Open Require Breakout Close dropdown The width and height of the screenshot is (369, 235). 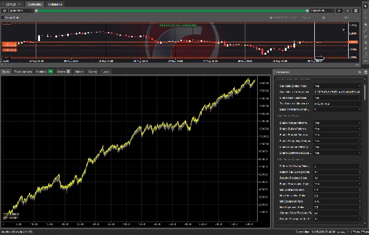(x=337, y=178)
